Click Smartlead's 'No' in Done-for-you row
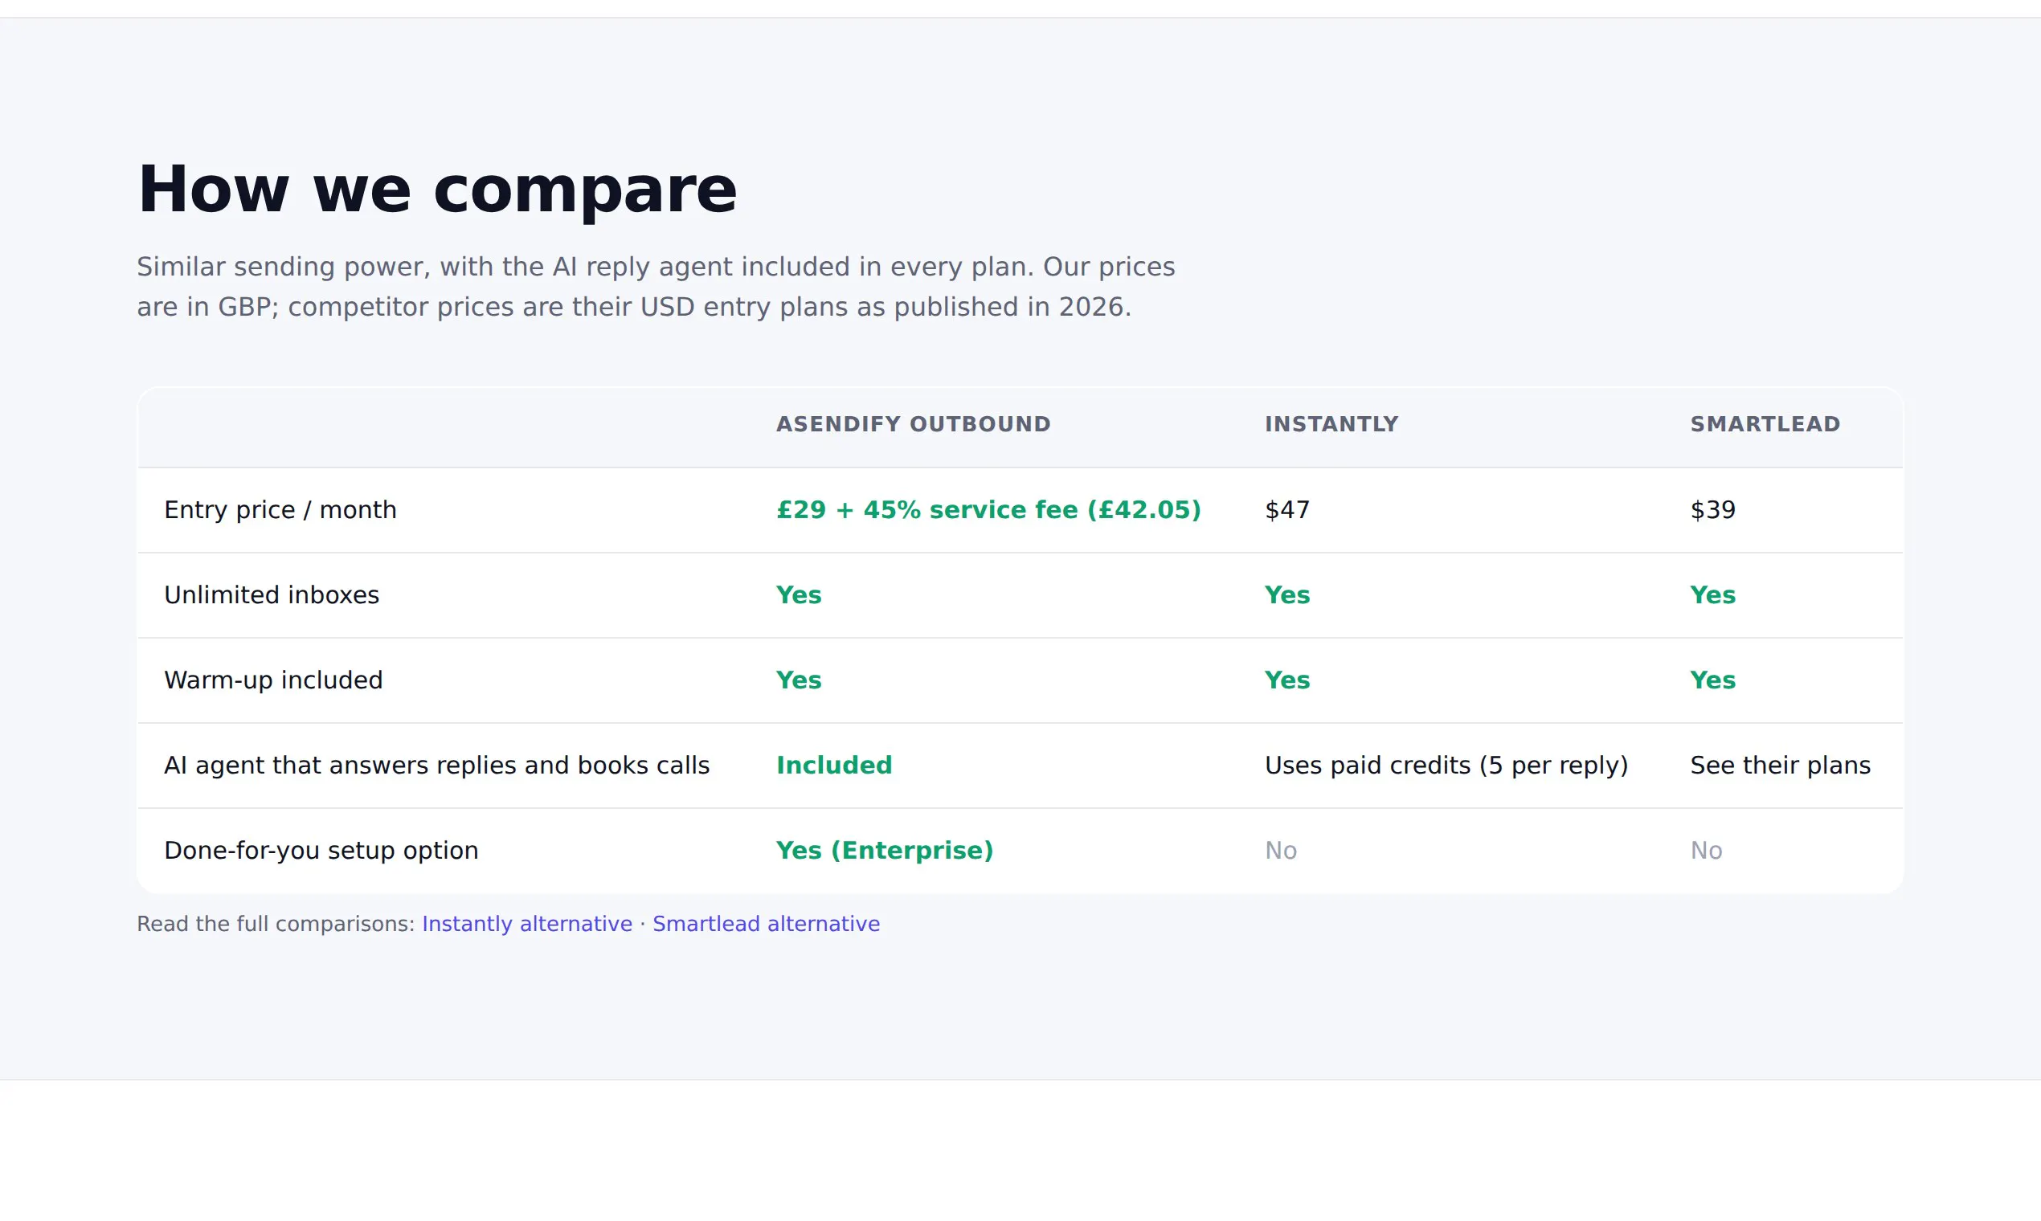The width and height of the screenshot is (2041, 1221). click(1706, 851)
